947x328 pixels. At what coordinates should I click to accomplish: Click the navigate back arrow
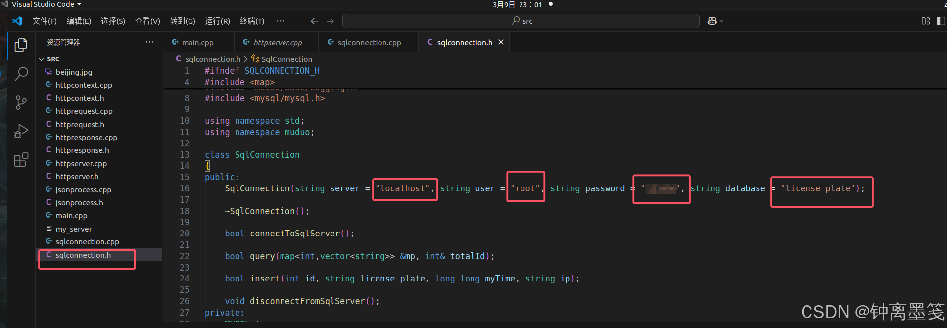point(314,21)
